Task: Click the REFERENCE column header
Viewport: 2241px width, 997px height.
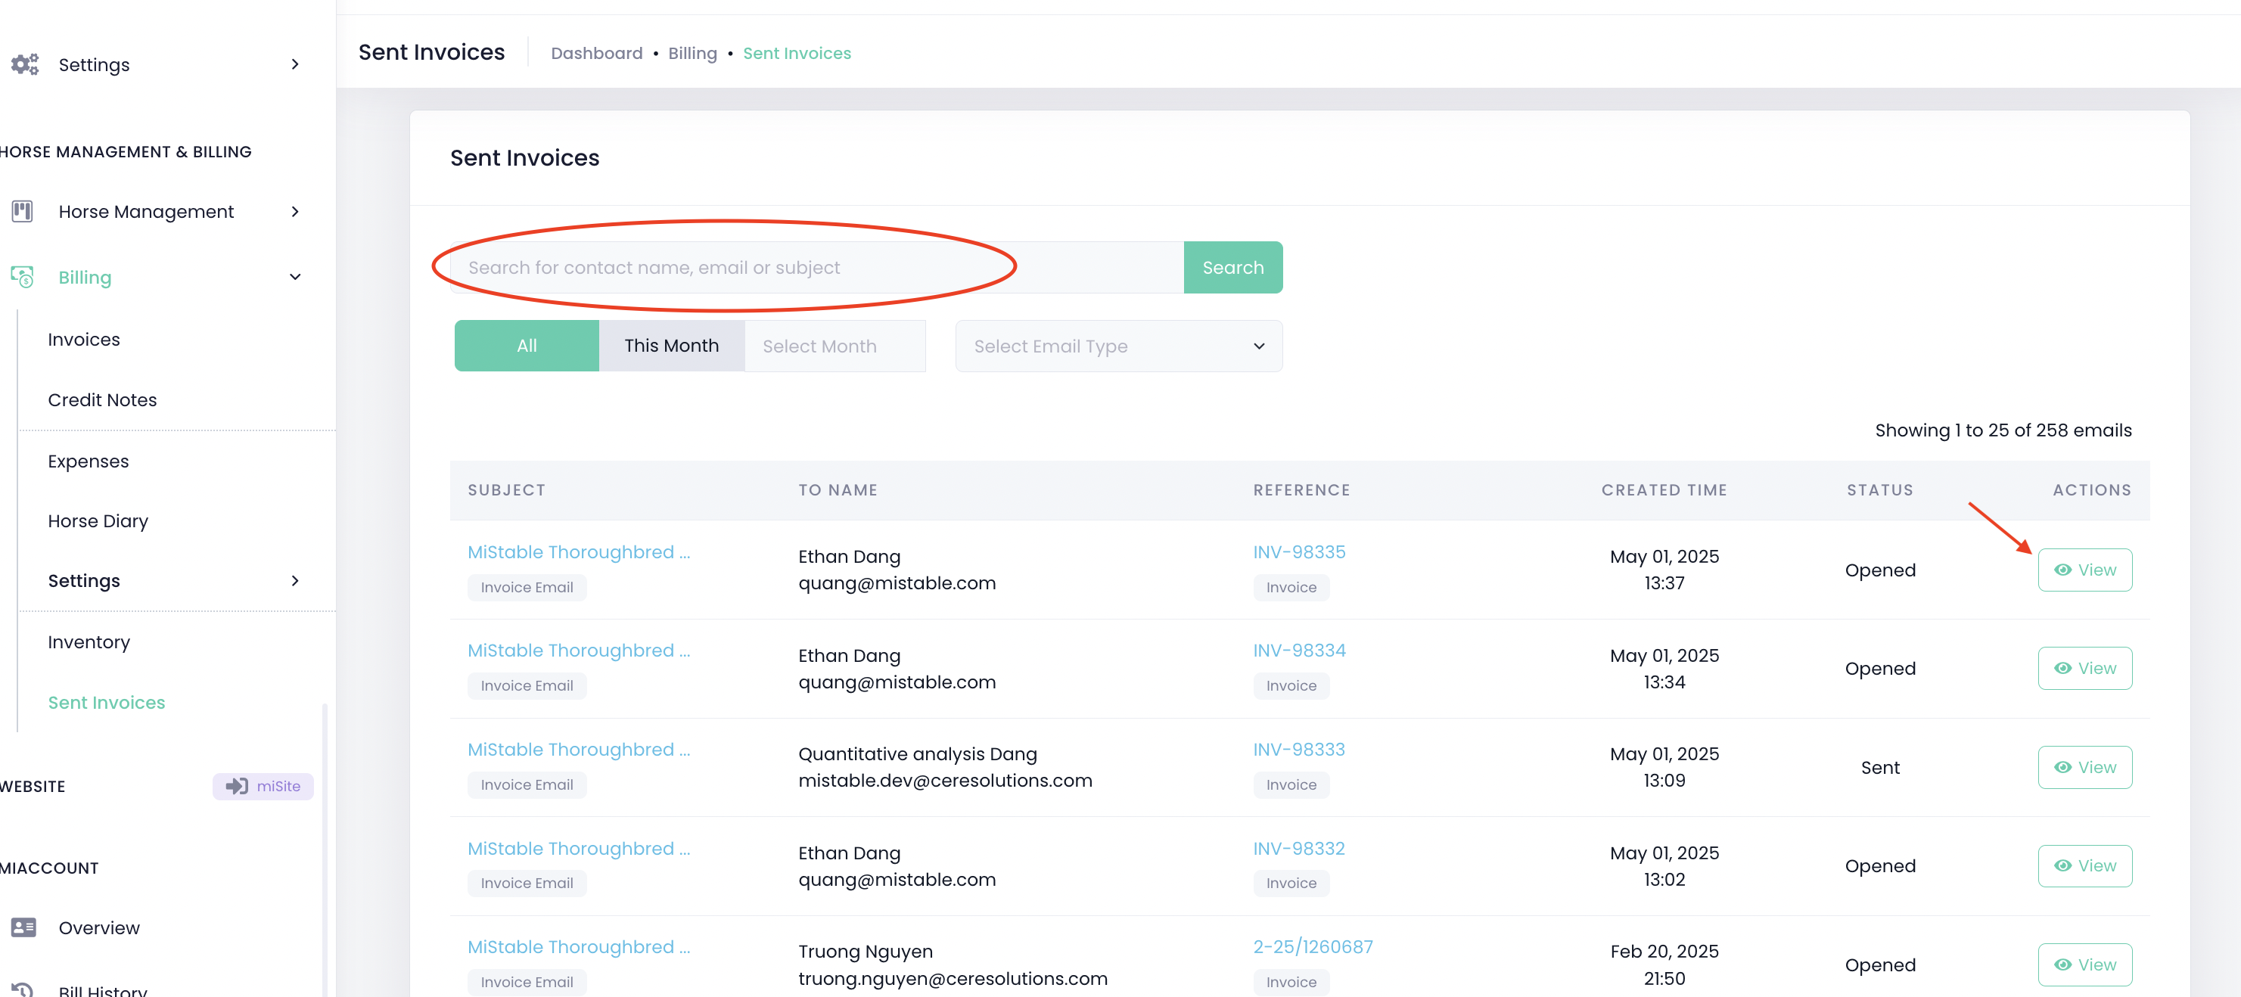Action: 1301,489
